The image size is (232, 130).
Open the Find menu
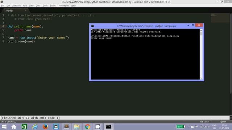[x=25, y=6]
